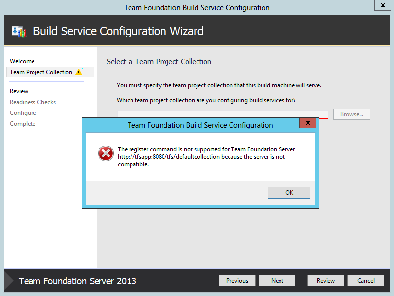The image size is (394, 296).
Task: Click the Build Service Configuration Wizard logo icon
Action: tap(19, 31)
